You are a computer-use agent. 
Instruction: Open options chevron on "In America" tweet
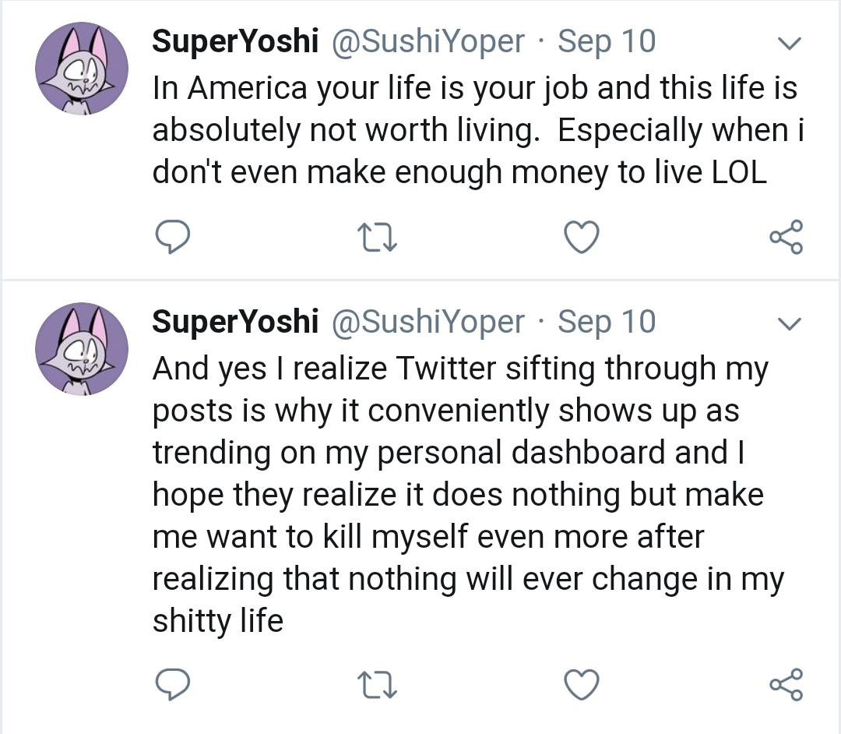point(790,44)
